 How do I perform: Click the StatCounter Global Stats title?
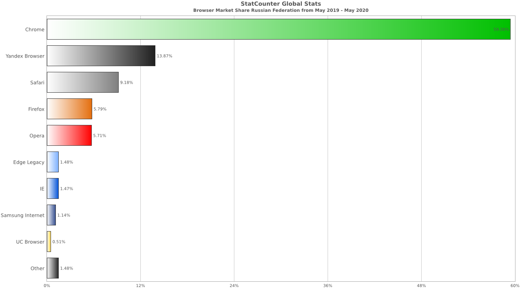tap(281, 4)
